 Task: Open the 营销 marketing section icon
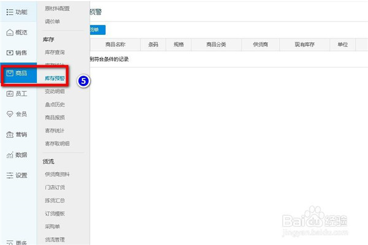point(10,134)
